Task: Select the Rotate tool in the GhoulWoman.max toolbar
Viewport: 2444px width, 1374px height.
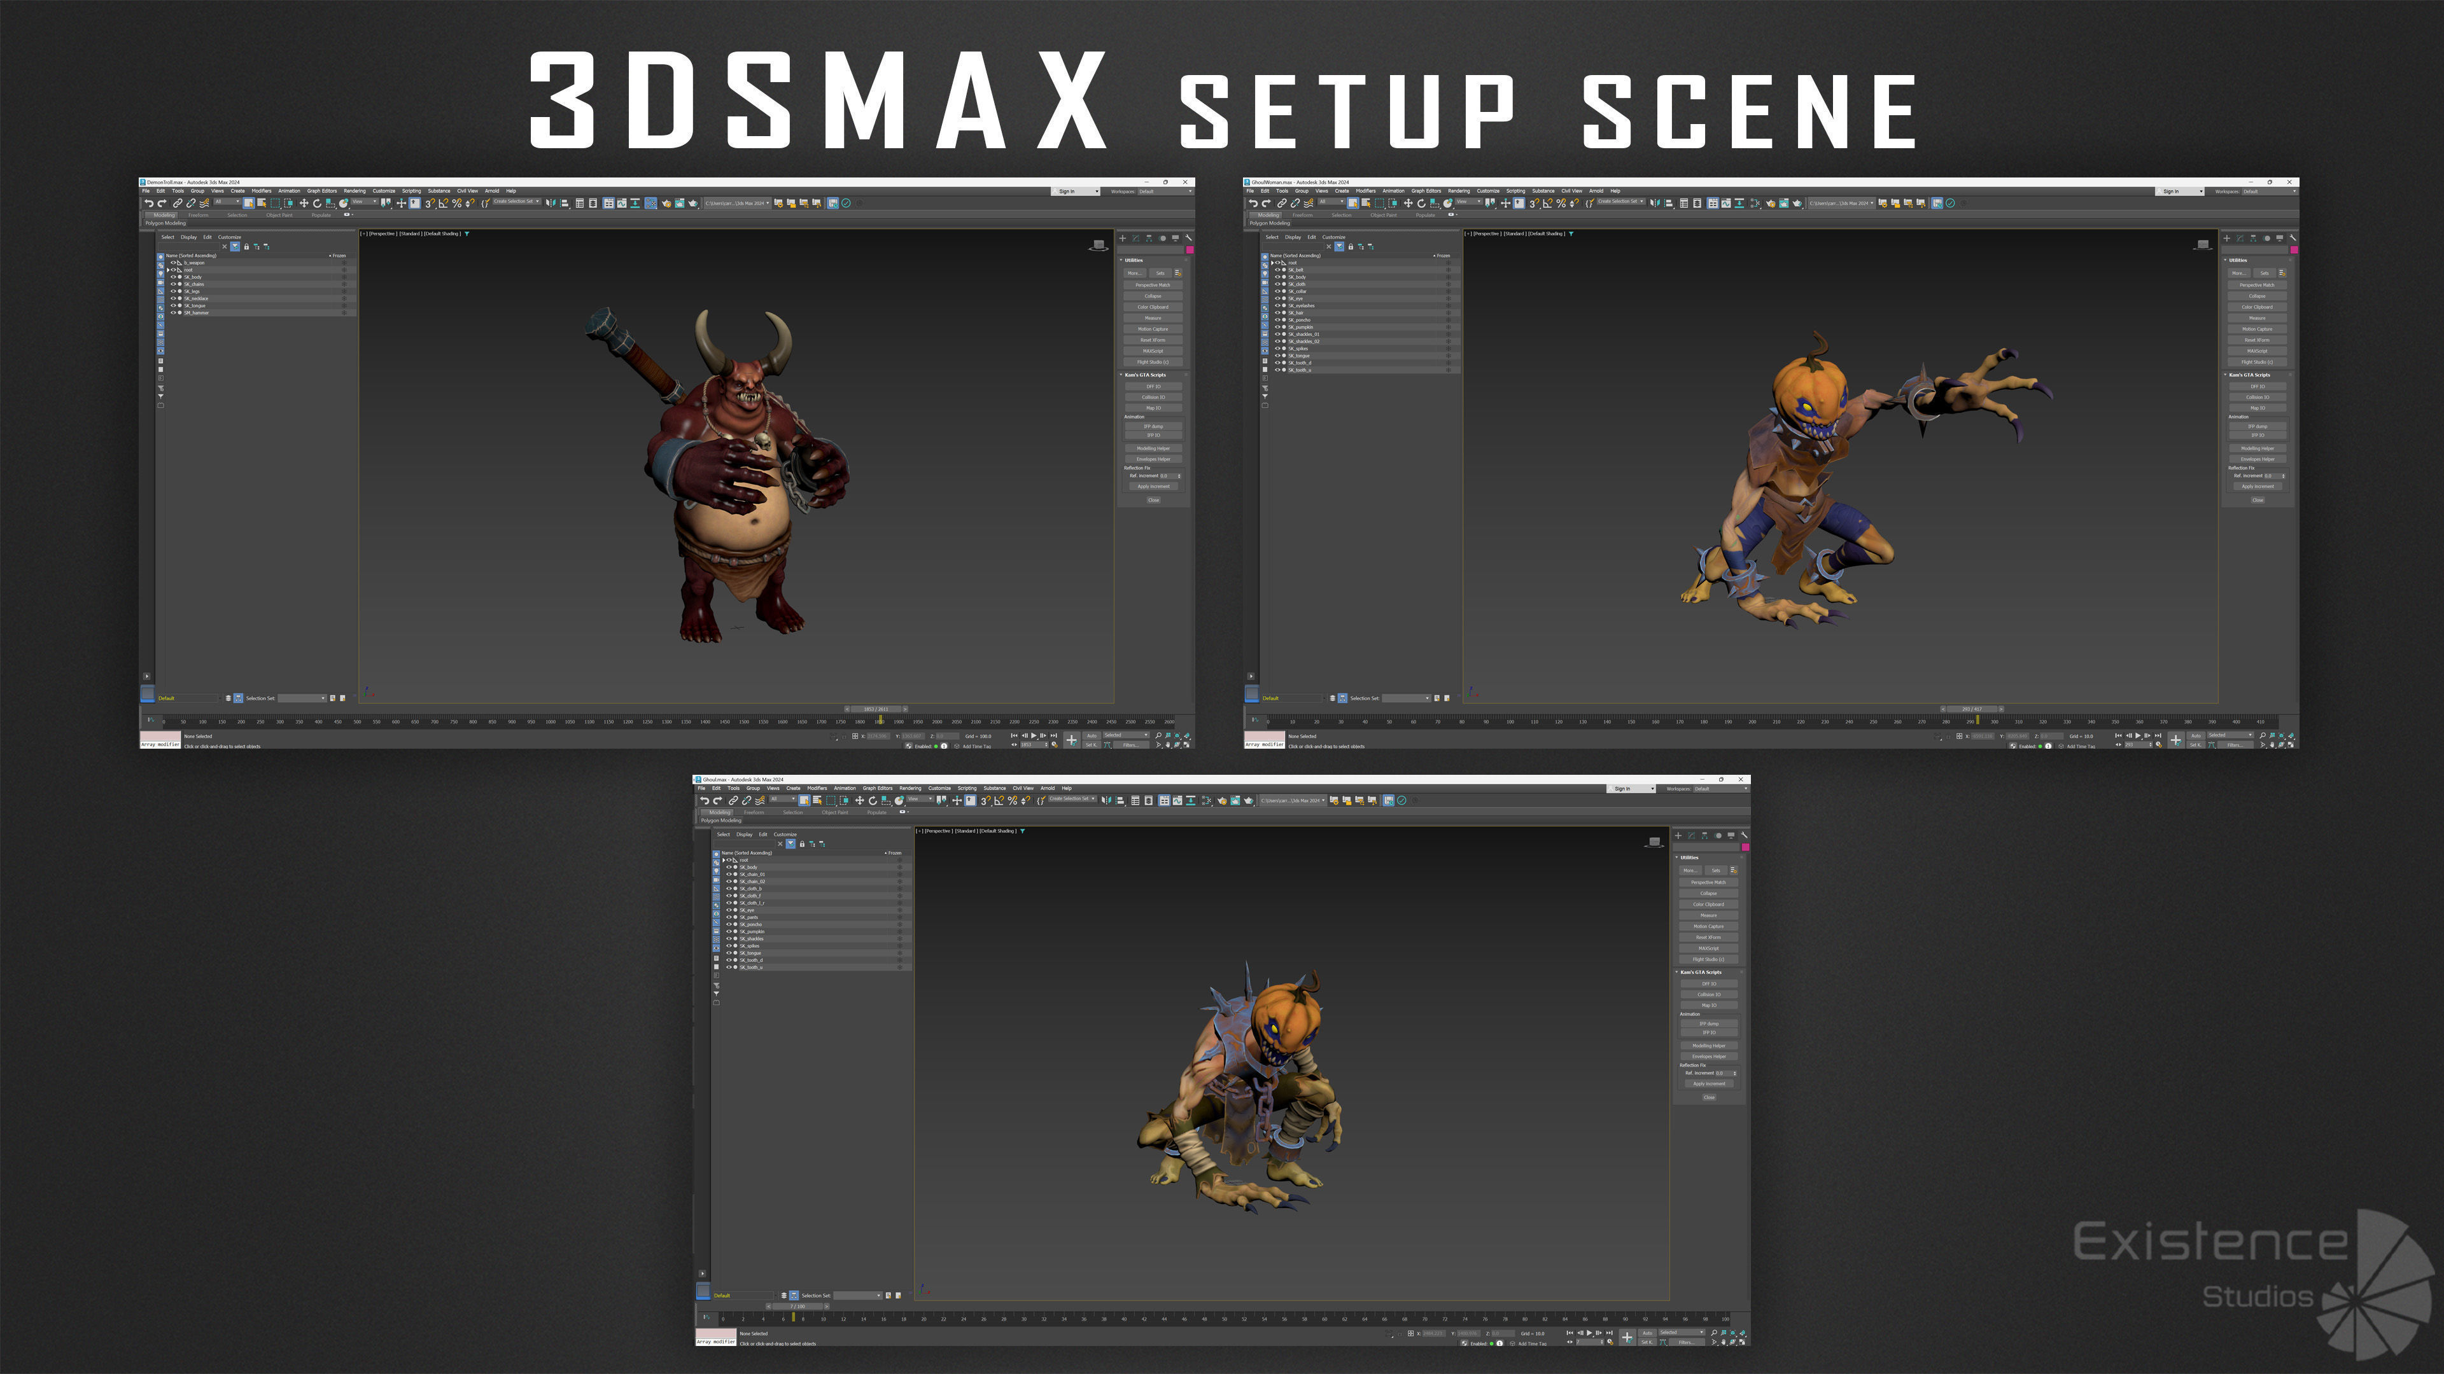Action: coord(1422,203)
